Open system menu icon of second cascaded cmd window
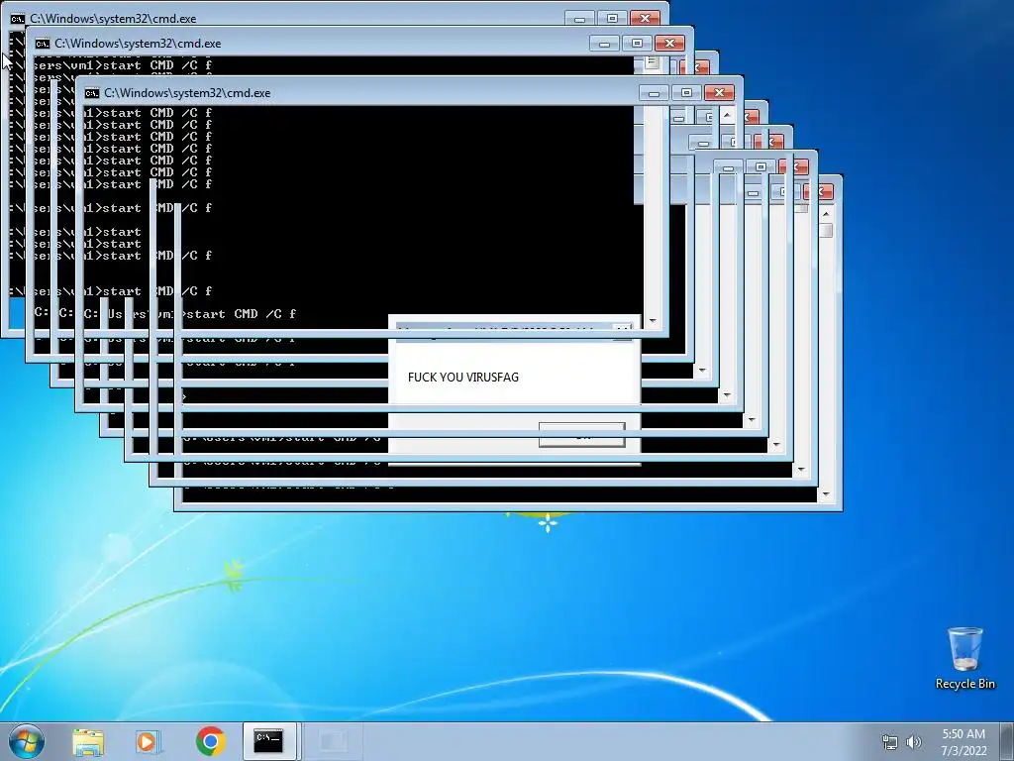The width and height of the screenshot is (1014, 761). (x=43, y=44)
